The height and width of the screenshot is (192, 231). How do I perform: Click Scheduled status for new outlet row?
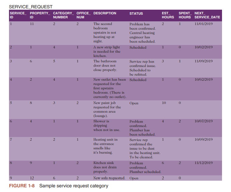pos(138,80)
